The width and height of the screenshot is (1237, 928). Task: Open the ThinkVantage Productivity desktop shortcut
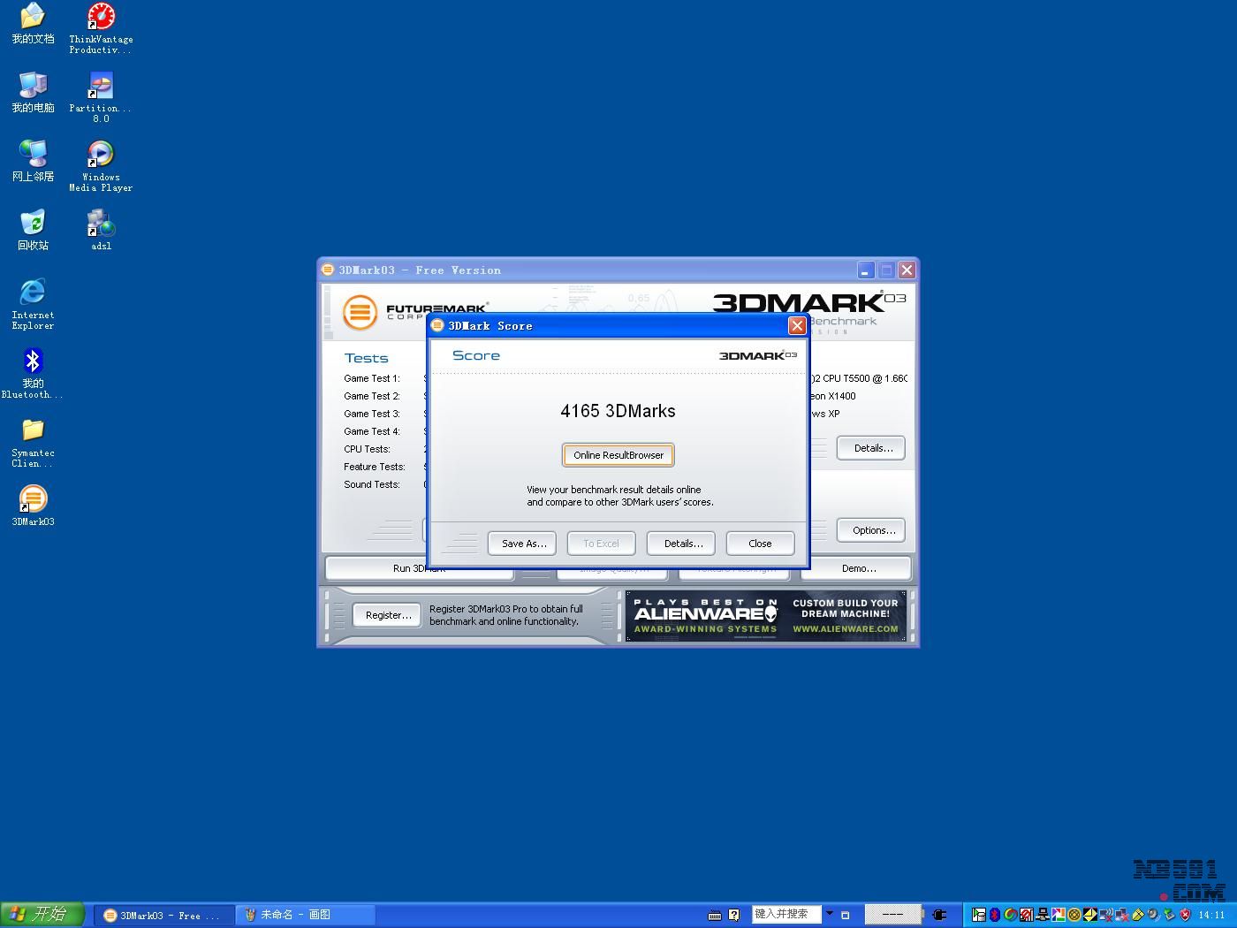[x=101, y=28]
